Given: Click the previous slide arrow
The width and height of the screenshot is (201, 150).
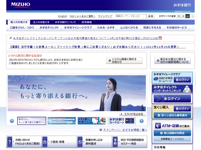Looking at the screenshot, I should click(x=12, y=121).
